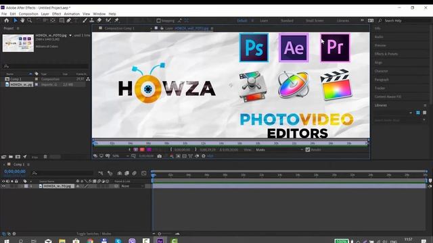
Task: Select the Brush tool
Action: (x=85, y=20)
